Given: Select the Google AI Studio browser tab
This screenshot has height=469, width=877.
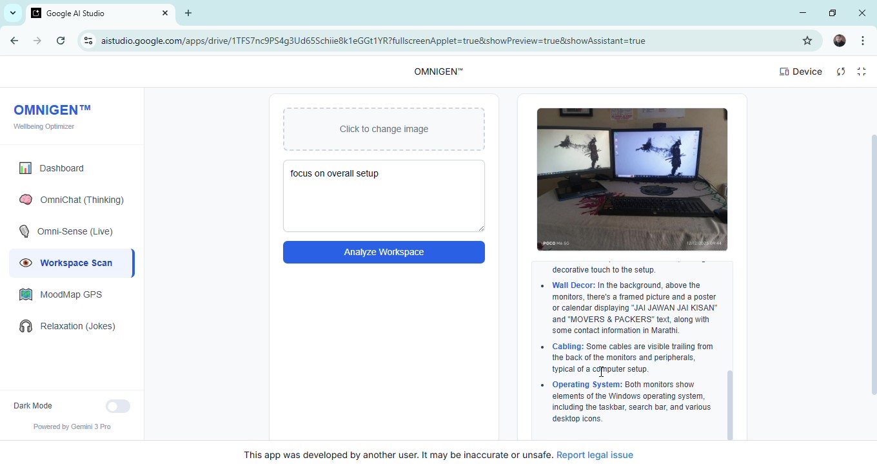Looking at the screenshot, I should [101, 13].
